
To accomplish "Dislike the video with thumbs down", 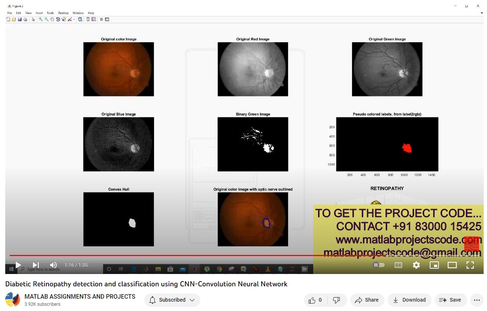I will coord(336,300).
